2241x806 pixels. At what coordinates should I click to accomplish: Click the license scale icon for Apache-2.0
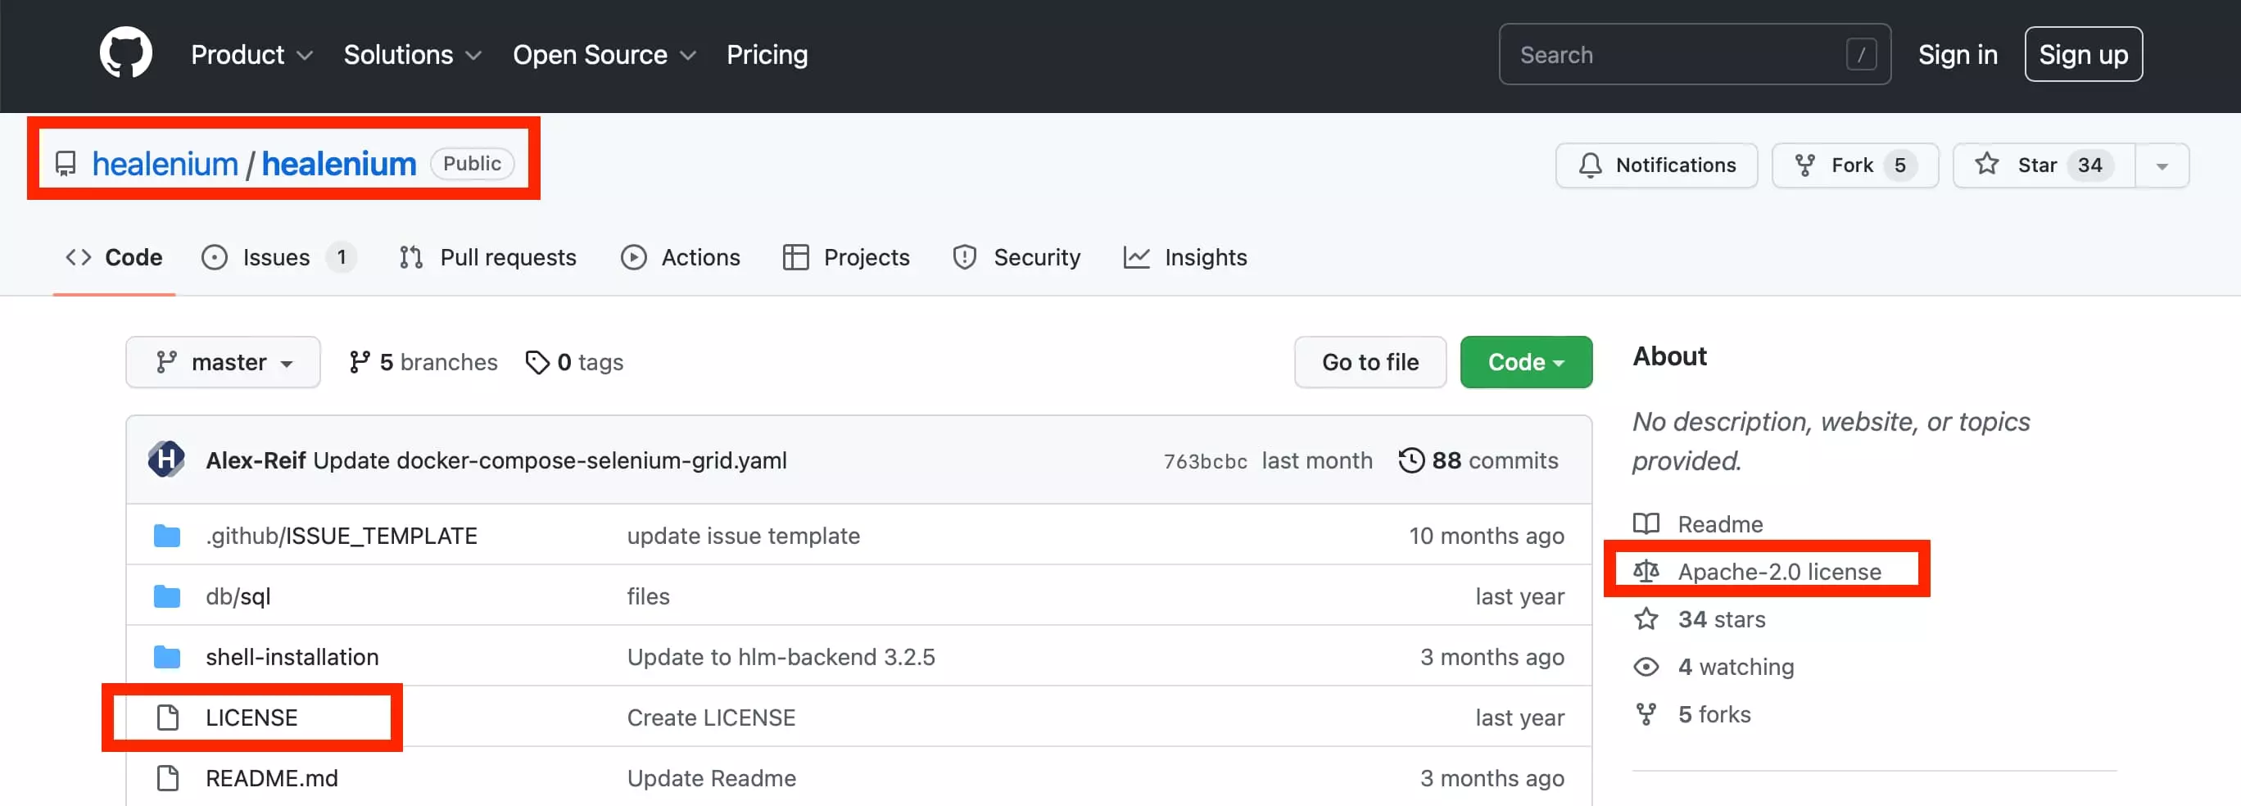pos(1646,571)
